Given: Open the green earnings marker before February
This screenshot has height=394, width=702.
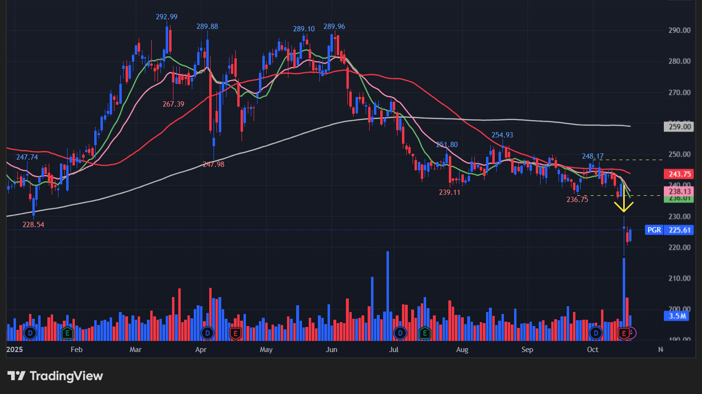Looking at the screenshot, I should click(x=67, y=333).
